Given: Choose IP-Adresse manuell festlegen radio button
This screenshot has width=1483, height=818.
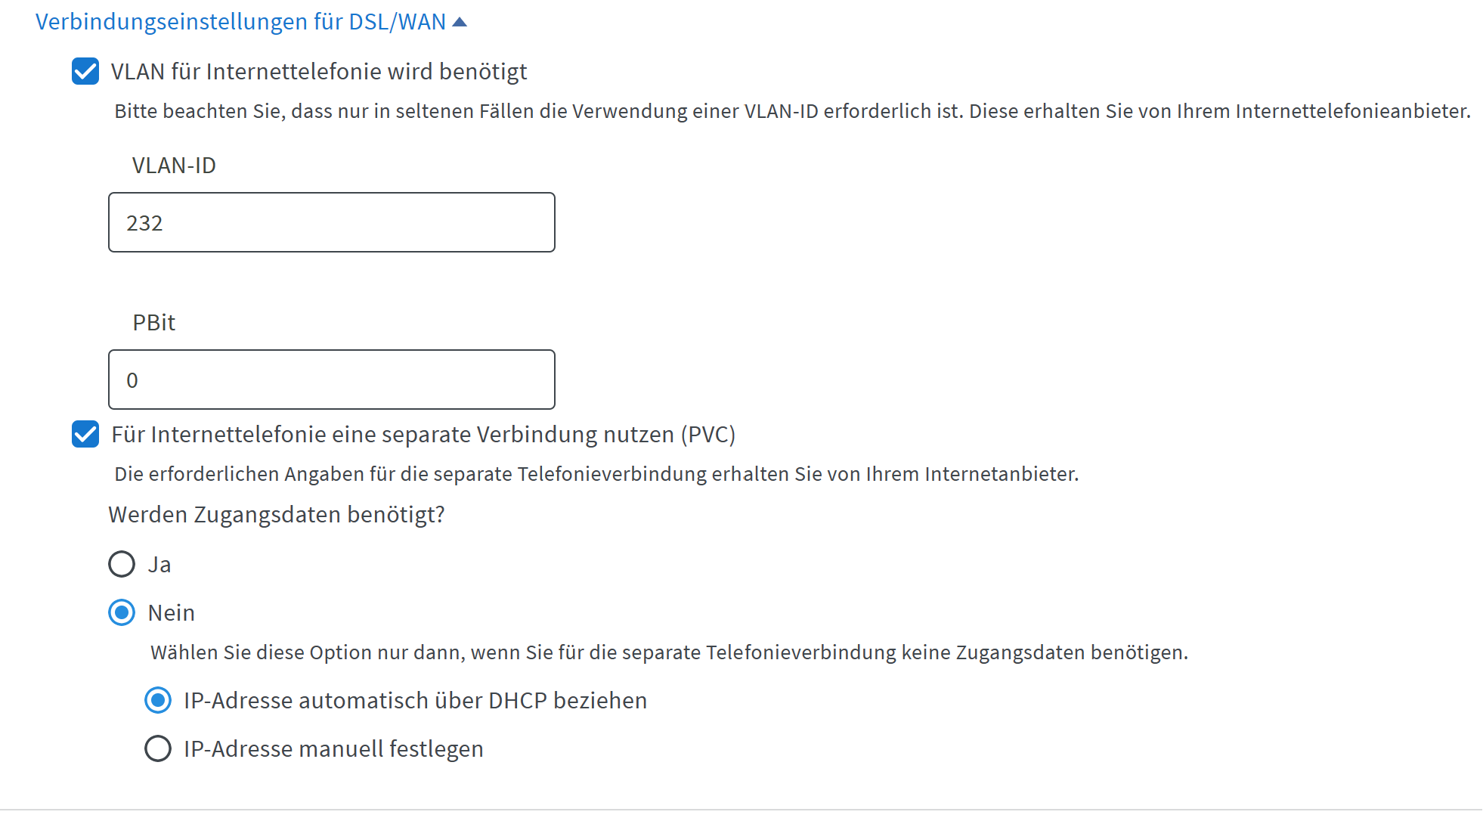Looking at the screenshot, I should (x=158, y=748).
